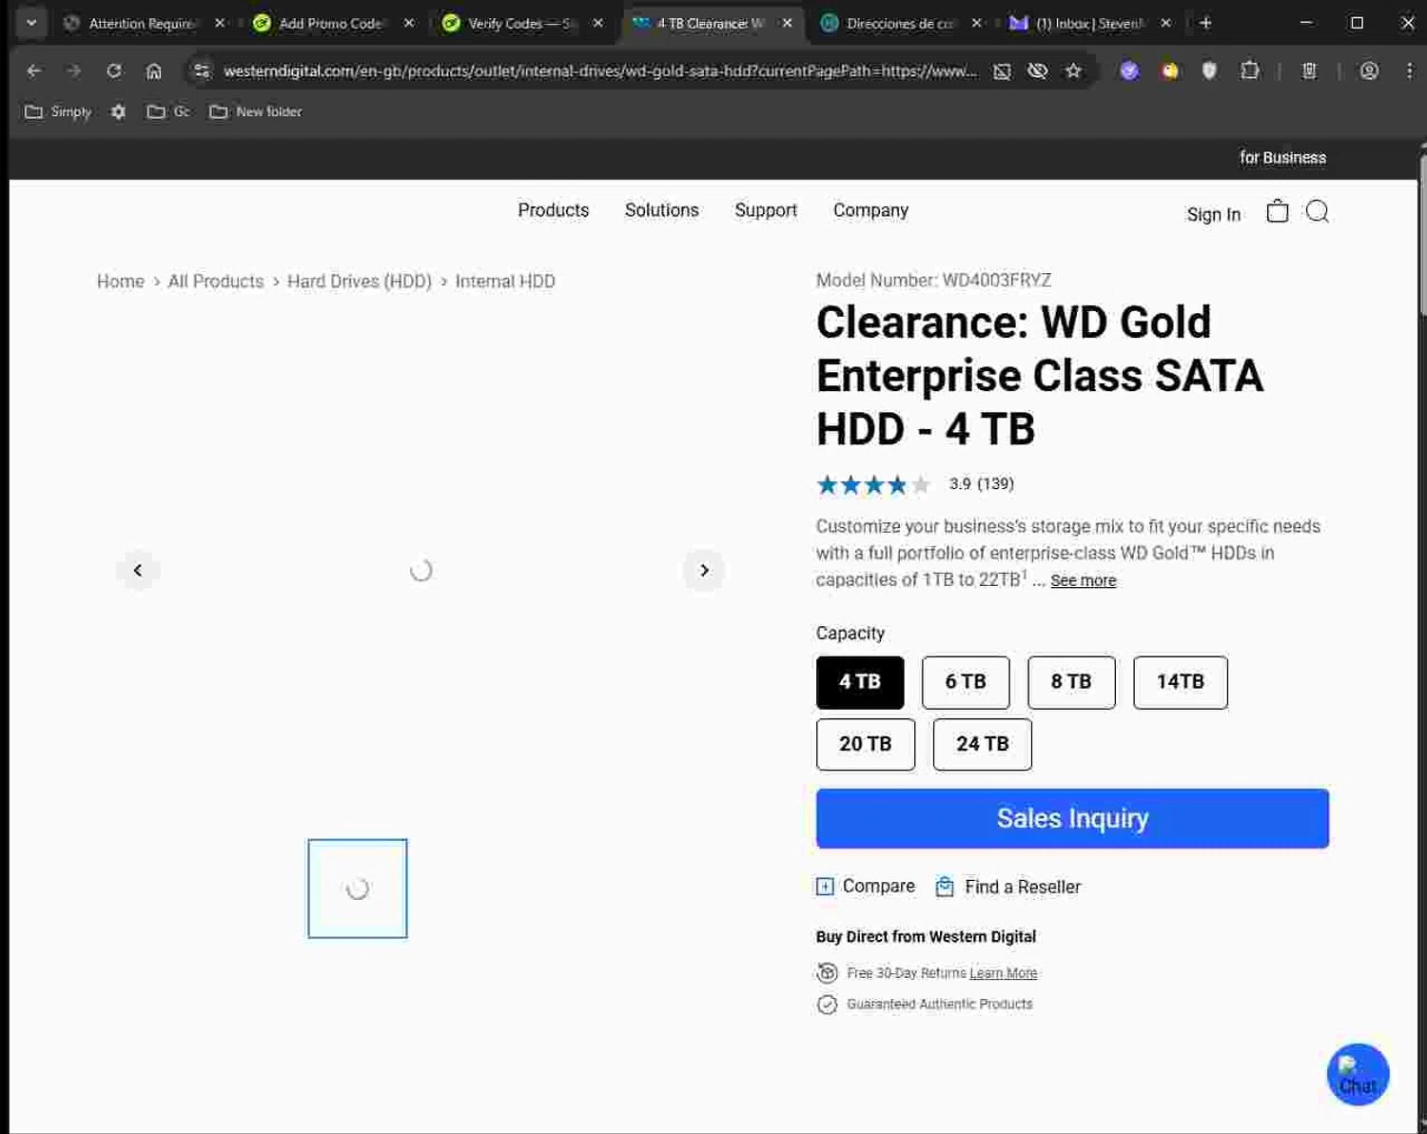
Task: Switch to Direcciones de correo tab
Action: (x=899, y=23)
